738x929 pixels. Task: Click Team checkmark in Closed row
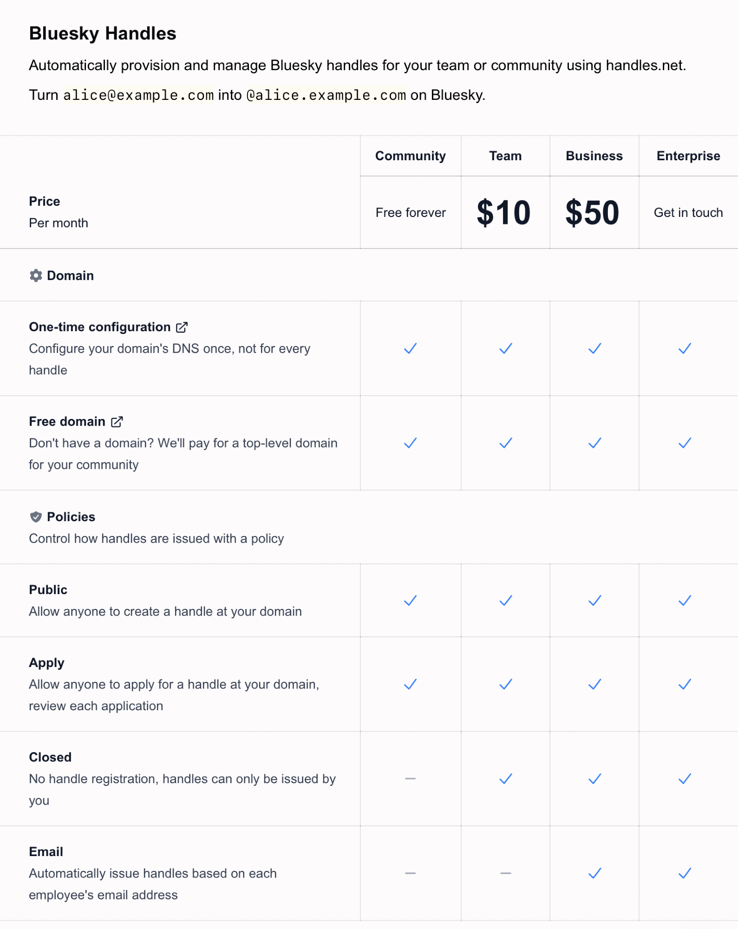pyautogui.click(x=505, y=779)
